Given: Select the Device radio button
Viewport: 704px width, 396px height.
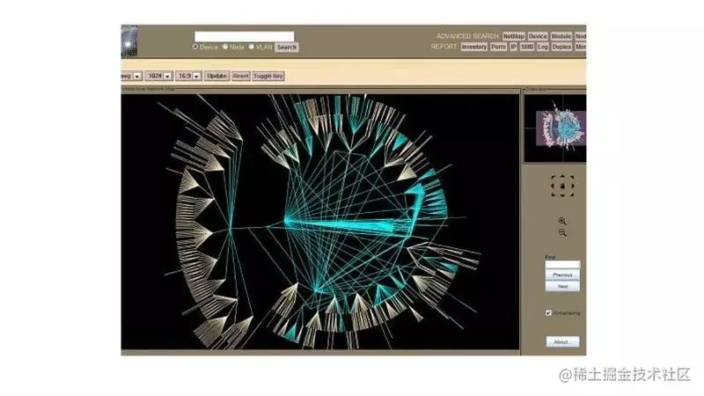Looking at the screenshot, I should pyautogui.click(x=195, y=48).
